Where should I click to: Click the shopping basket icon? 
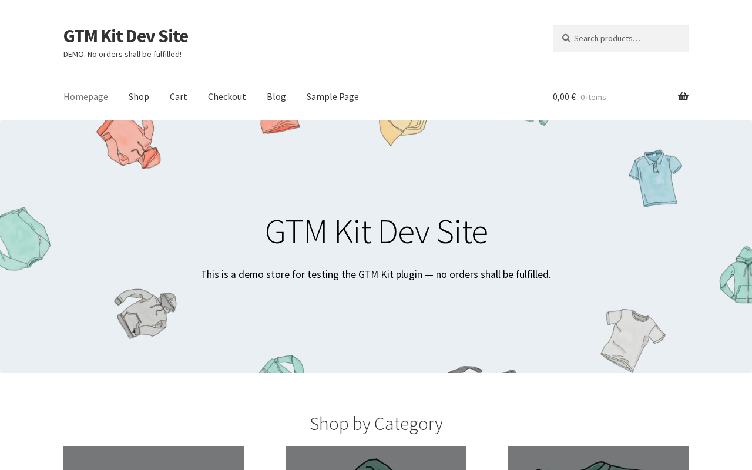coord(683,97)
